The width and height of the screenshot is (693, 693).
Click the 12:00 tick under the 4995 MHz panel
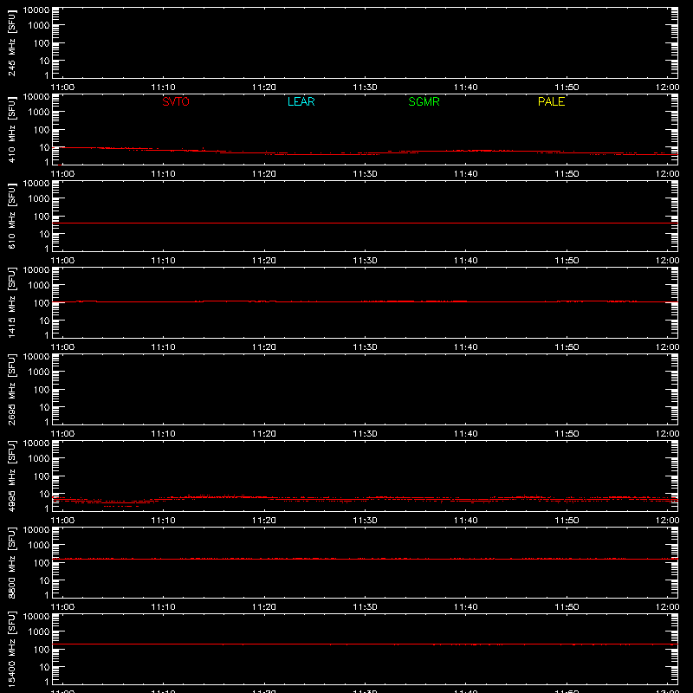[667, 521]
